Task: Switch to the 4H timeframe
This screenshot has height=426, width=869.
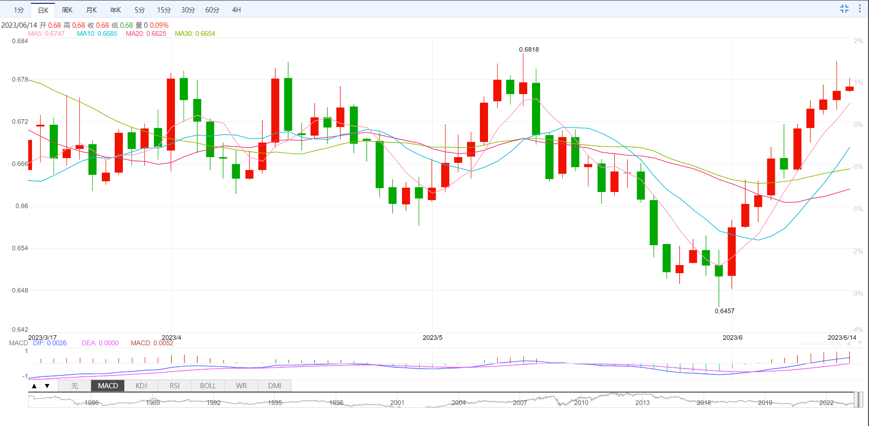Action: click(x=236, y=10)
